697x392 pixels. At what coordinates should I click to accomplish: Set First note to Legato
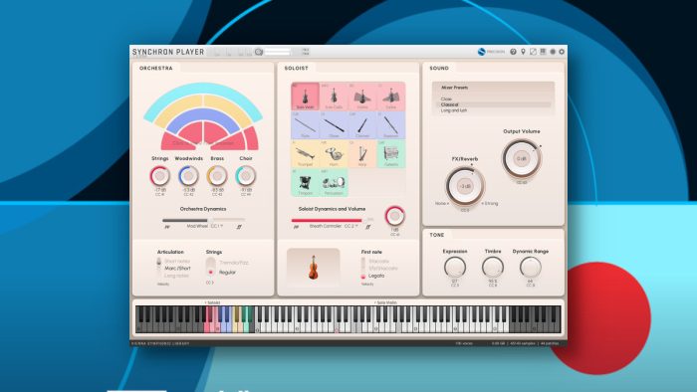376,276
